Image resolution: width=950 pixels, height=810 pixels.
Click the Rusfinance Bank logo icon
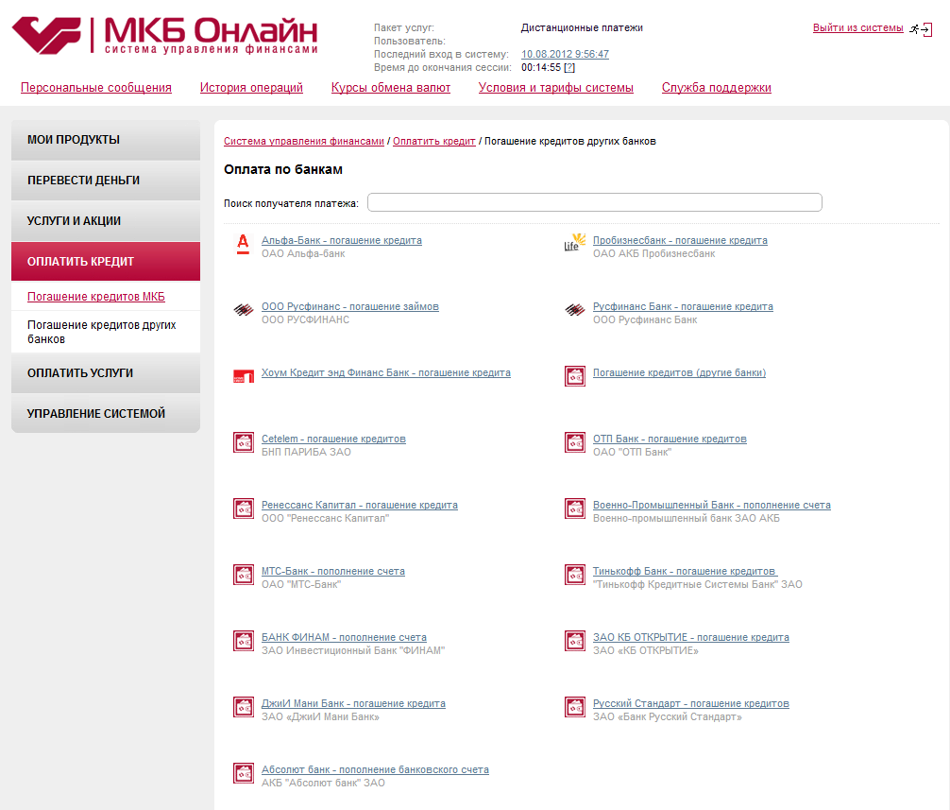[575, 310]
